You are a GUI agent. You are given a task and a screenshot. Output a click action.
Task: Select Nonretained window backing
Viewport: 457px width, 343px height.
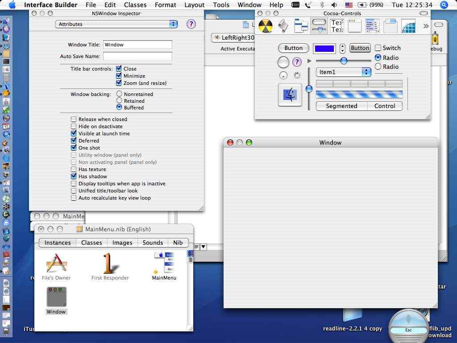coord(119,94)
